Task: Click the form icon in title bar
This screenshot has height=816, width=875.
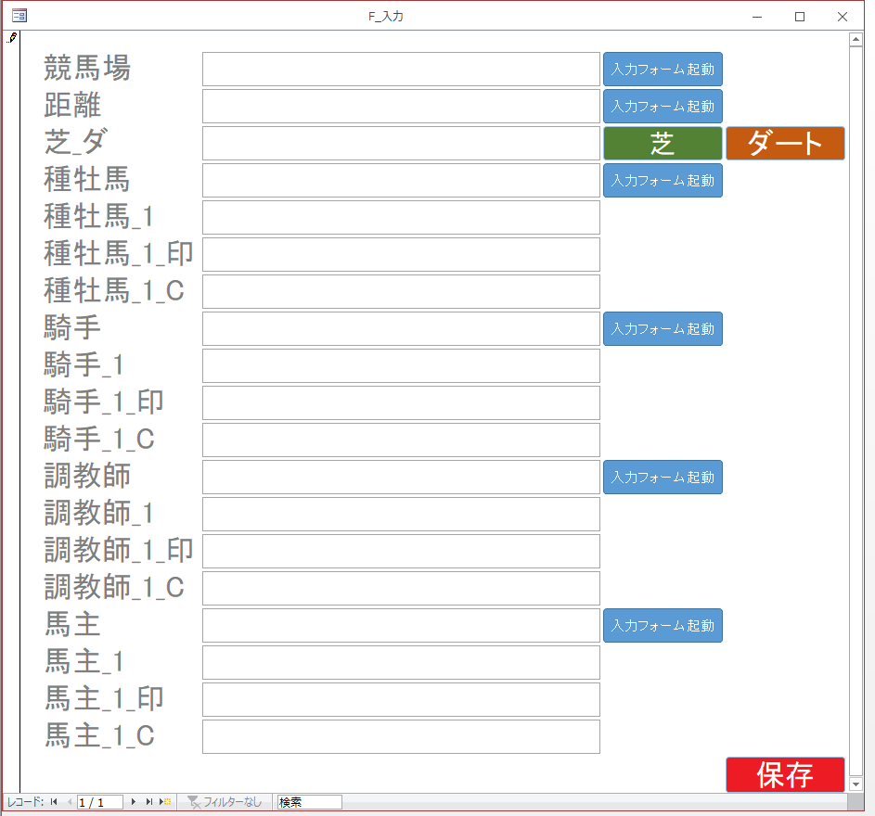Action: click(19, 16)
